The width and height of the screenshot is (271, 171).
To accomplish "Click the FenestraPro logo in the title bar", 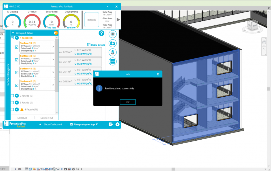I will click(x=6, y=6).
